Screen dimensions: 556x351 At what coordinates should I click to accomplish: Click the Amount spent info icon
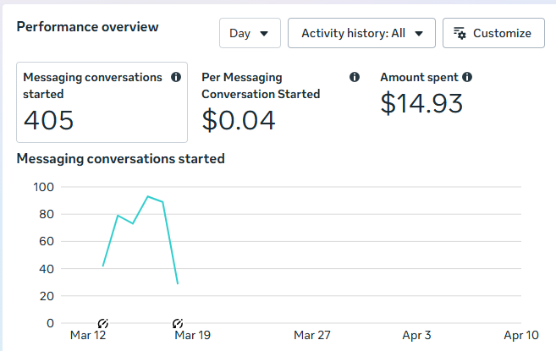point(467,77)
